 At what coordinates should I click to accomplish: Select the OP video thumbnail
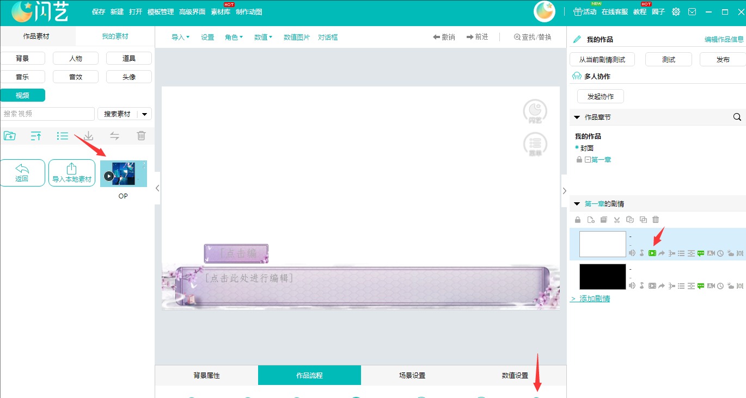(124, 173)
